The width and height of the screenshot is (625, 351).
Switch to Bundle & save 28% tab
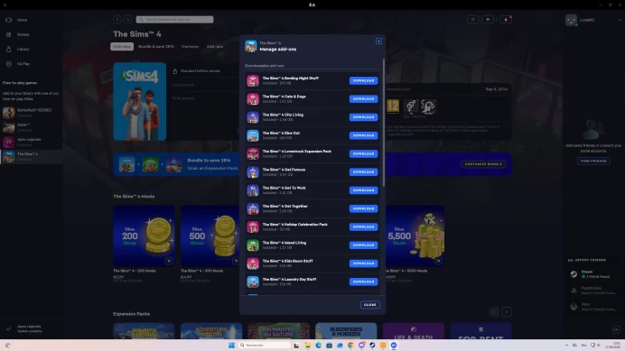(156, 47)
